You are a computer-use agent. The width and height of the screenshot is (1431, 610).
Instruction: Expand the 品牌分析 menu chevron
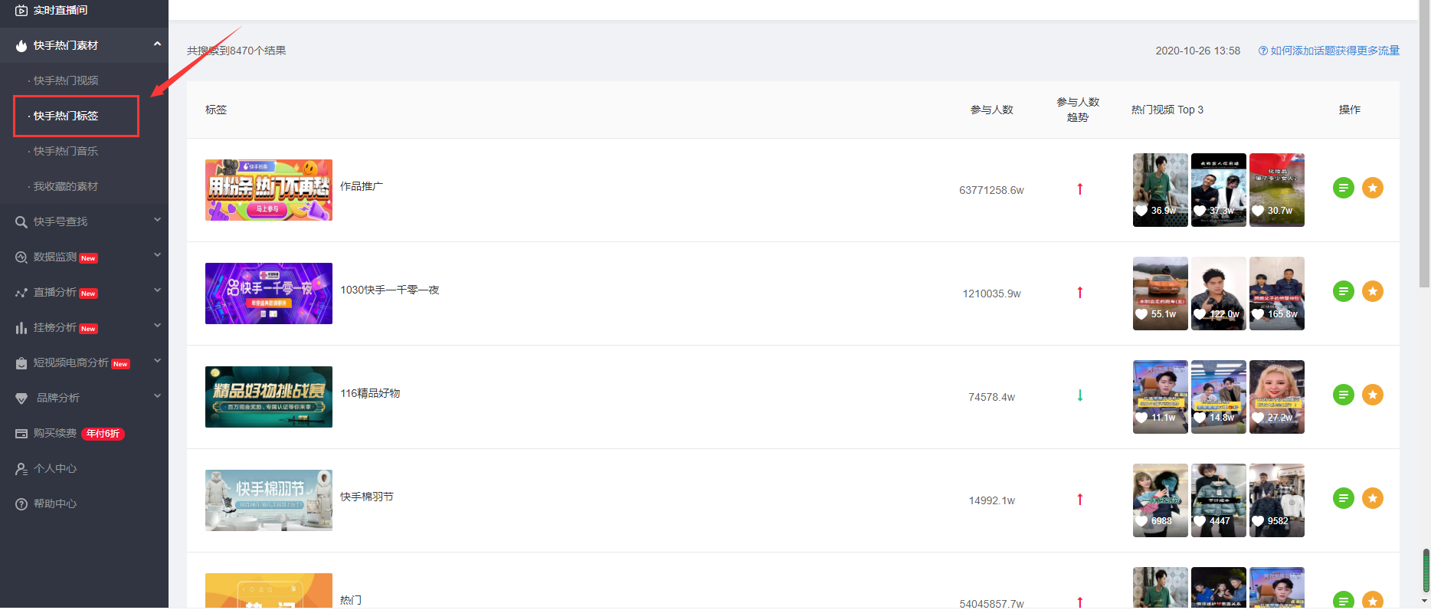click(x=157, y=396)
